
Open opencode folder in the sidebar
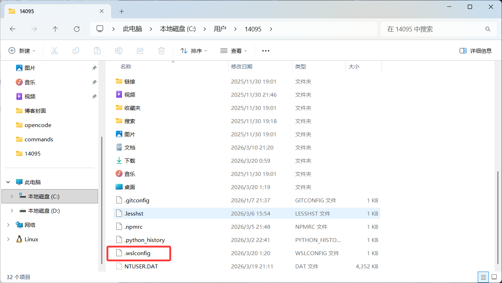(x=38, y=125)
